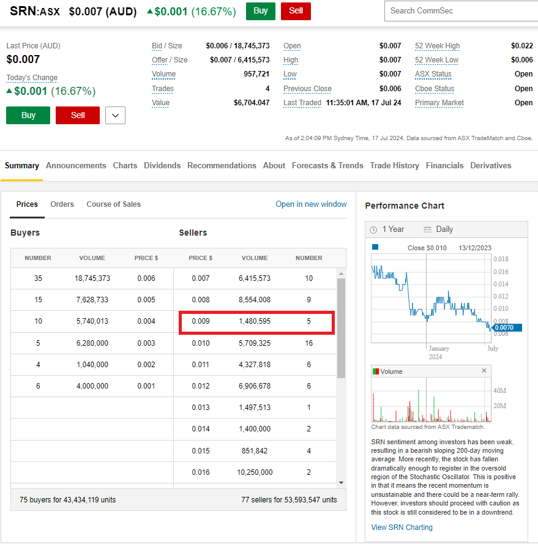Click the 75 buyers for 43,434,119 units summary
This screenshot has height=544, width=538.
pyautogui.click(x=68, y=499)
